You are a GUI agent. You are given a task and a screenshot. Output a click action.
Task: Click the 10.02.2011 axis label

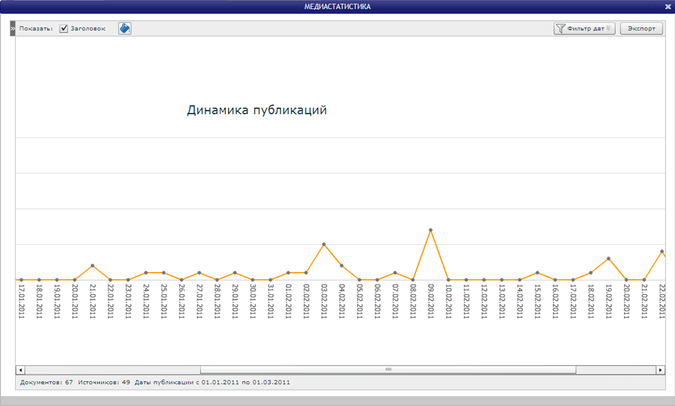[448, 302]
